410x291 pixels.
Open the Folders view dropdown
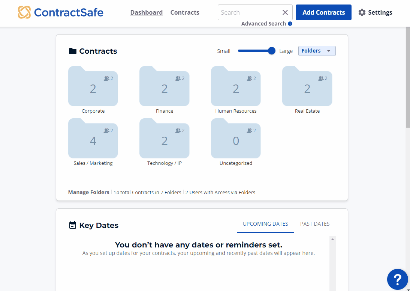click(x=317, y=51)
